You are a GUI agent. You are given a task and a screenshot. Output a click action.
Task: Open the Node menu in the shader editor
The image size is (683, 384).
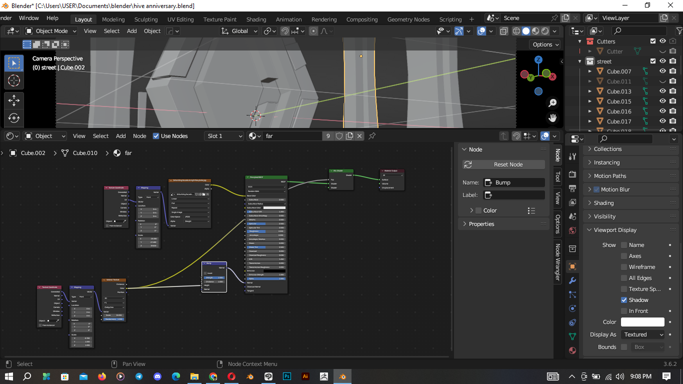point(139,135)
